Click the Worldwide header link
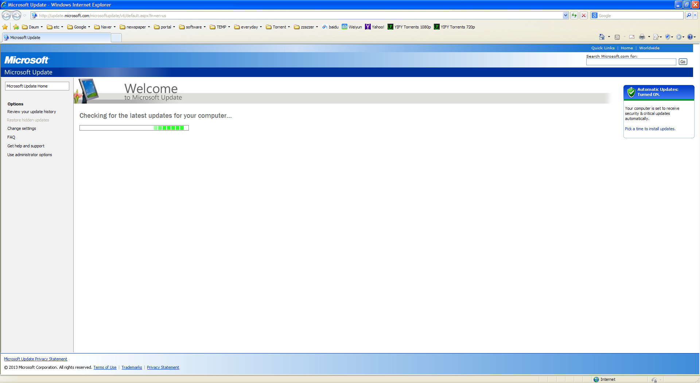 pyautogui.click(x=649, y=48)
